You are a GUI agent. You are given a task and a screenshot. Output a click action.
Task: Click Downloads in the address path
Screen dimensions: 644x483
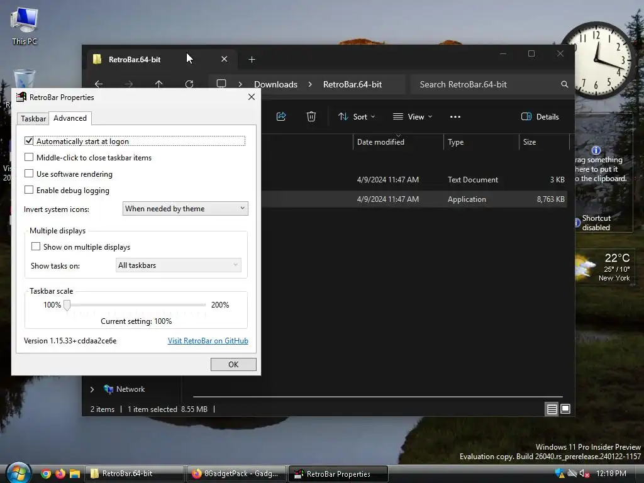pos(275,84)
